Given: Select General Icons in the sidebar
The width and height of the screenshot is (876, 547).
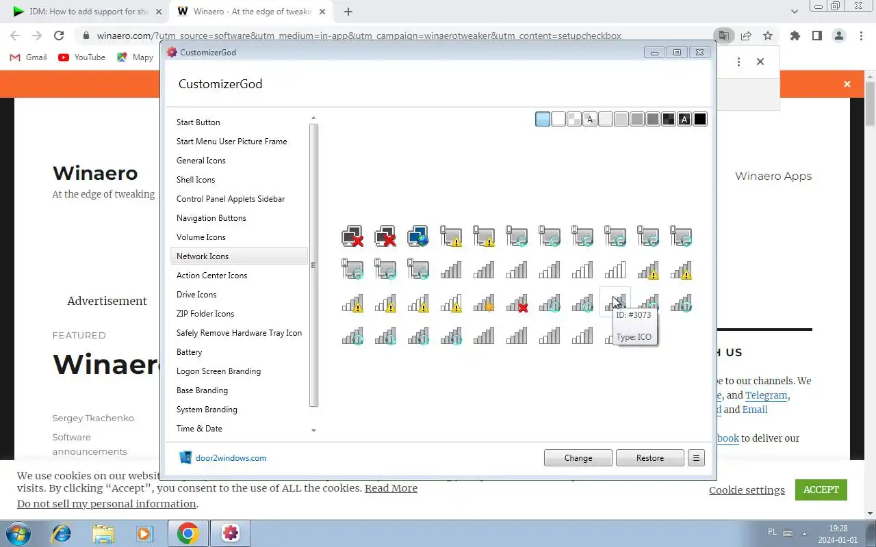Looking at the screenshot, I should pyautogui.click(x=239, y=161).
